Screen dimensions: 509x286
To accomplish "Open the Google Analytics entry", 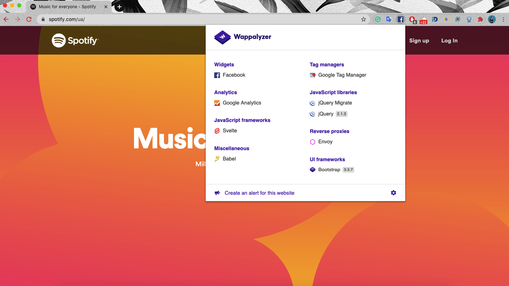I will (x=238, y=103).
